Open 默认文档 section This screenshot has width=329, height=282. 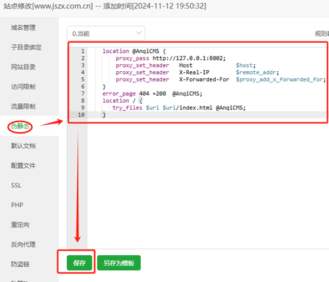pyautogui.click(x=23, y=146)
